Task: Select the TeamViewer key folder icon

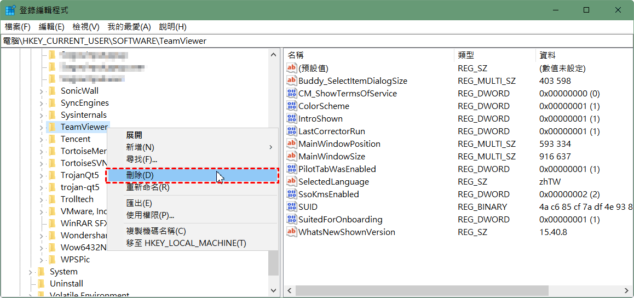Action: coord(53,127)
